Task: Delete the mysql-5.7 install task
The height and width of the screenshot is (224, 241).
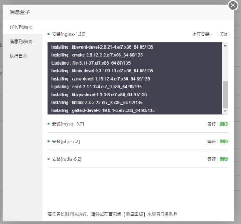Action: click(x=224, y=124)
